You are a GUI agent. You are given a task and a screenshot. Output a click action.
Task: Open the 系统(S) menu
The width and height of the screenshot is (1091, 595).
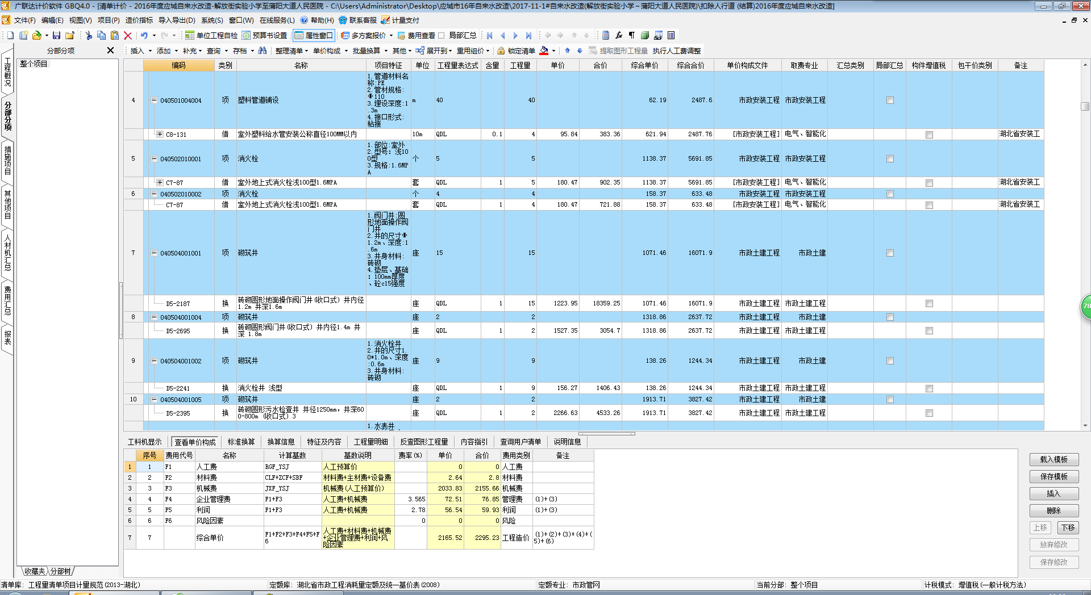[x=212, y=20]
